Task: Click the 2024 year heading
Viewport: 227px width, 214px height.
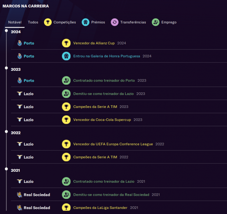Action: click(x=16, y=32)
